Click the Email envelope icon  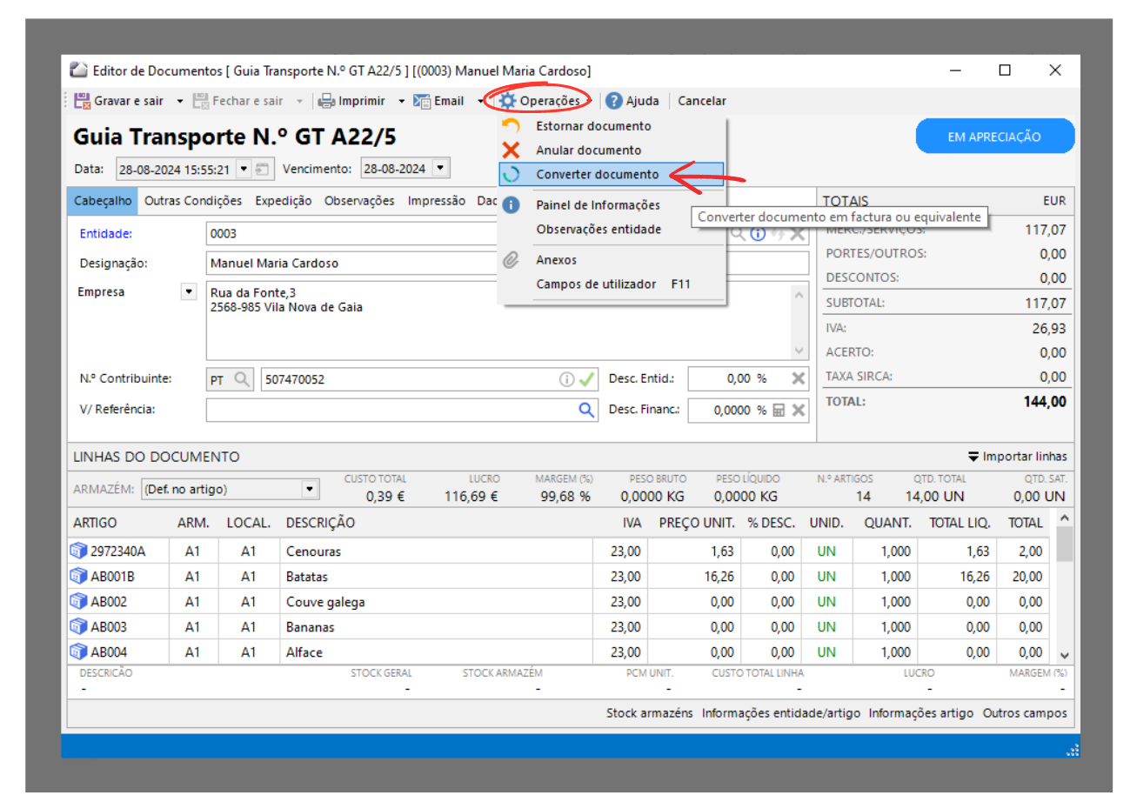(423, 101)
